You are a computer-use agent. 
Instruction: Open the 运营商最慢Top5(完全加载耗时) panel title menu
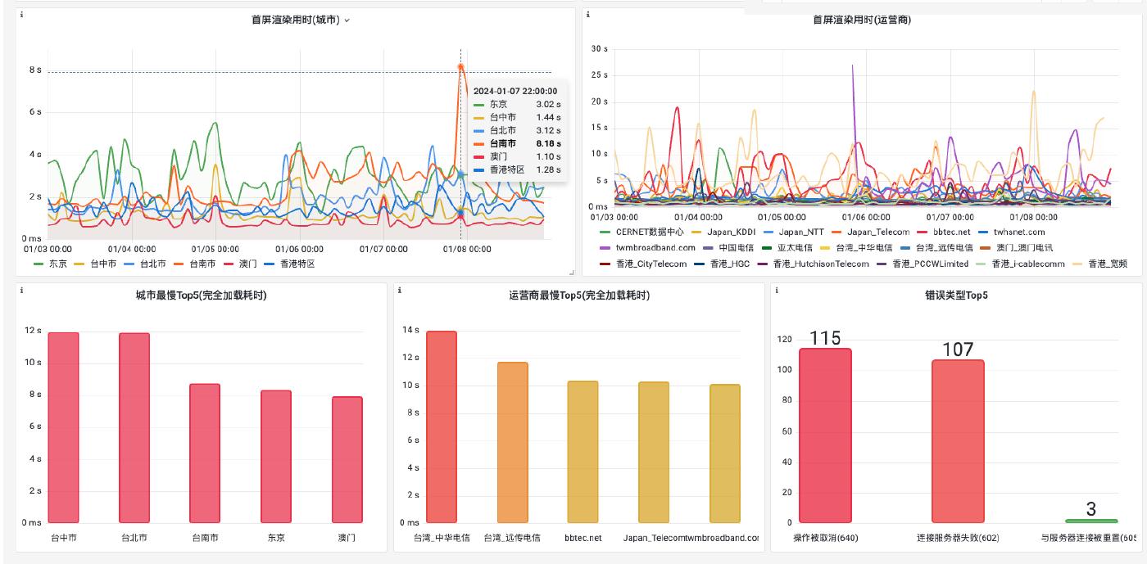tap(578, 296)
